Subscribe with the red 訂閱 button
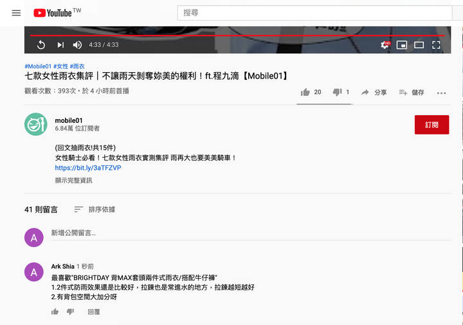 pos(431,125)
